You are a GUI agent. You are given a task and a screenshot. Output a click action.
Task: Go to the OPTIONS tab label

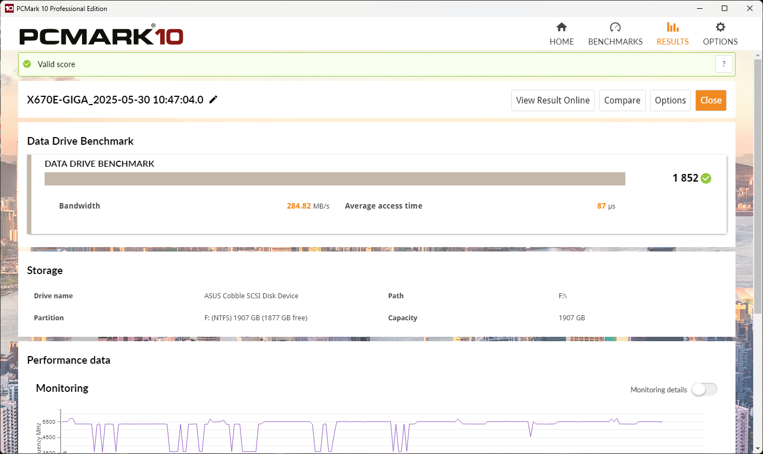(720, 42)
